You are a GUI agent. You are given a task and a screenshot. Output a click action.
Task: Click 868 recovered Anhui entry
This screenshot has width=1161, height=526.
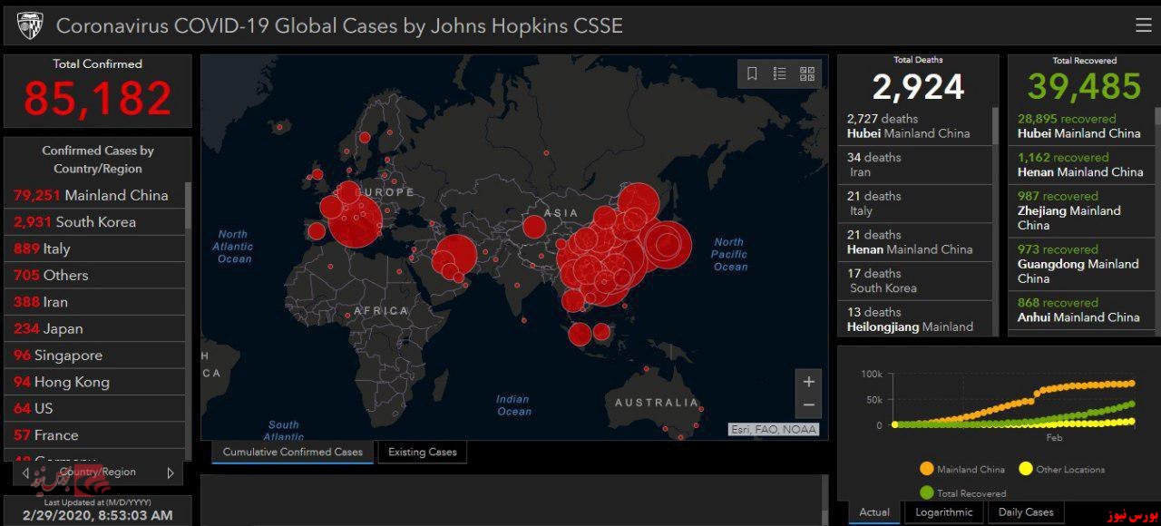1081,310
